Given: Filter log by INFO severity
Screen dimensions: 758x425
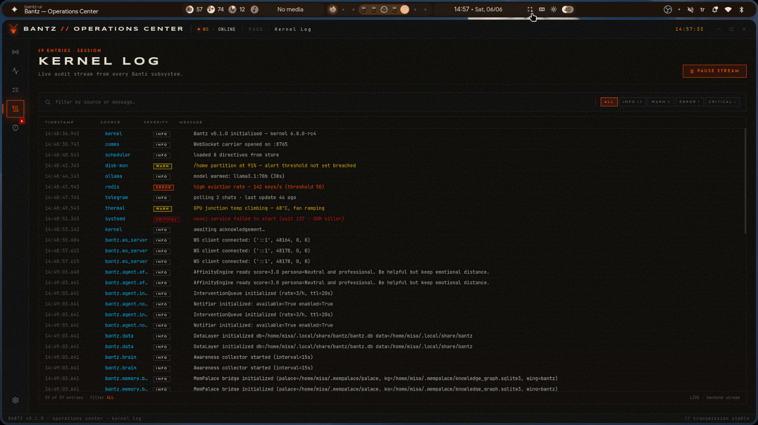Looking at the screenshot, I should (x=632, y=102).
